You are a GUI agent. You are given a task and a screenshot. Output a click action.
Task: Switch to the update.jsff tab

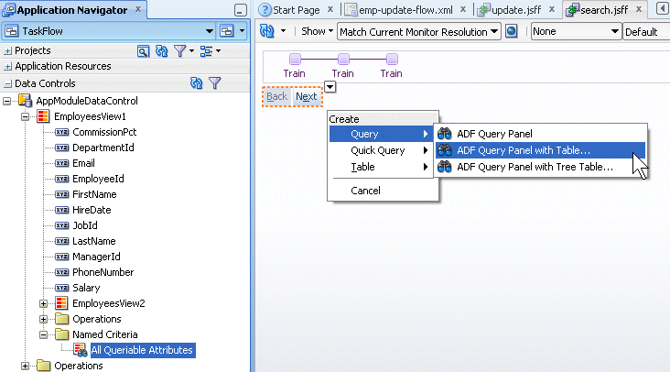tap(515, 10)
